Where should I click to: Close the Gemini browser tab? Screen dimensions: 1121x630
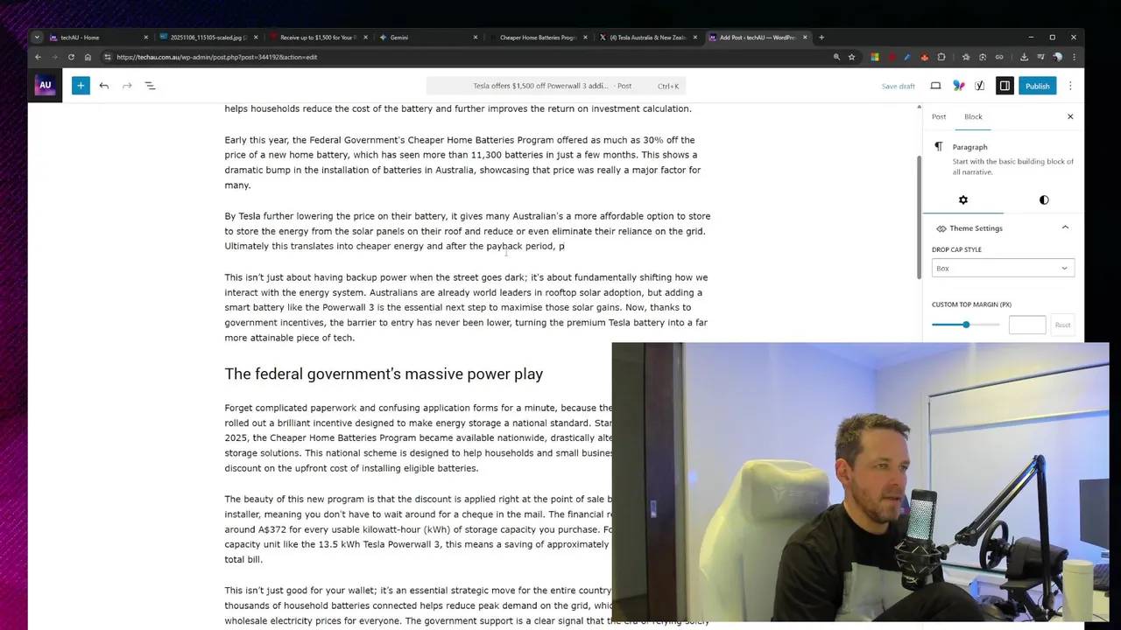click(476, 38)
